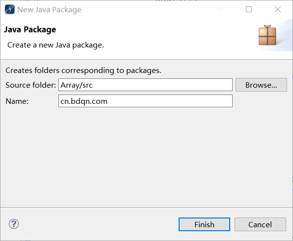293x241 pixels.
Task: Cancel the package creation dialog
Action: click(260, 224)
